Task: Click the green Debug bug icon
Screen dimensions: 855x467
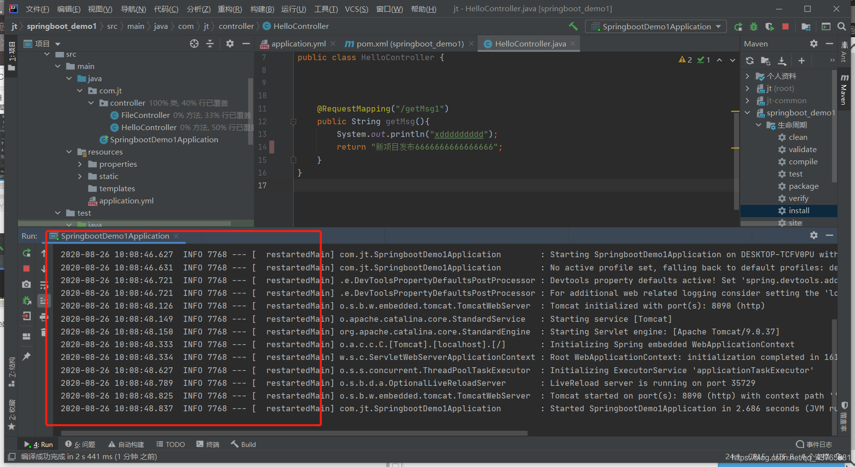Action: pos(754,27)
